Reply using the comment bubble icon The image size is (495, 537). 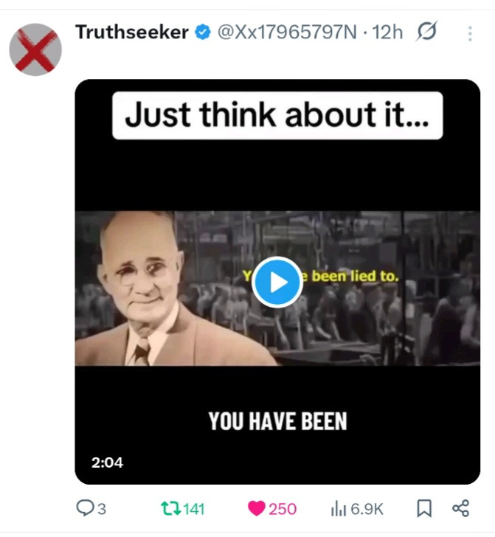(85, 508)
